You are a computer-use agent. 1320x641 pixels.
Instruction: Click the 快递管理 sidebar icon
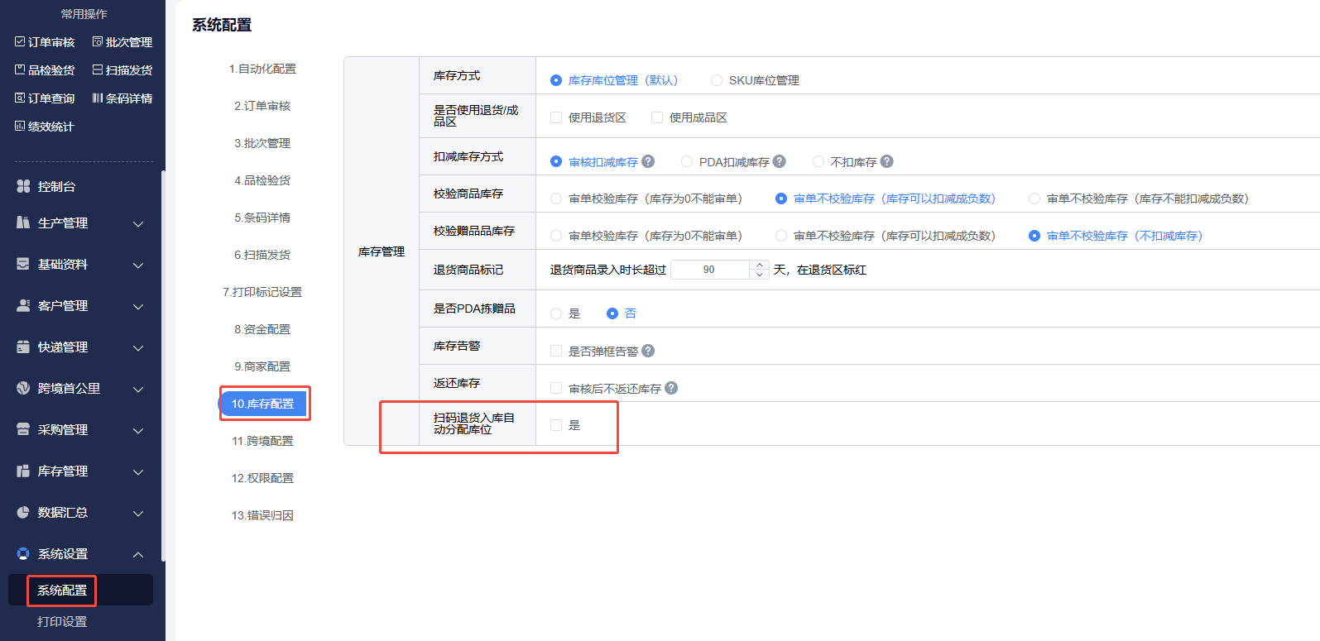tap(23, 347)
